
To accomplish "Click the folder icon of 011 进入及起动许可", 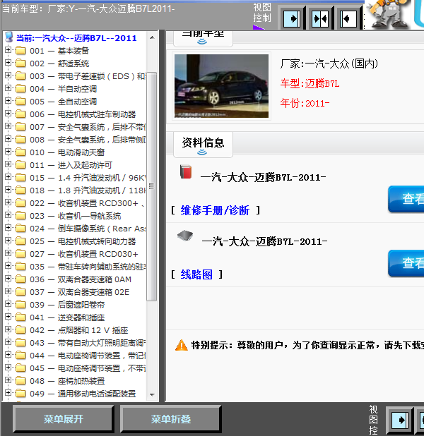I will pyautogui.click(x=20, y=165).
